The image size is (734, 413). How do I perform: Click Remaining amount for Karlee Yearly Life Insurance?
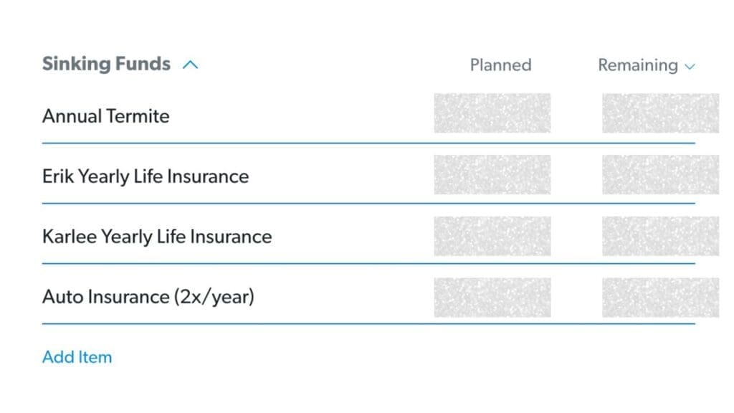(660, 236)
